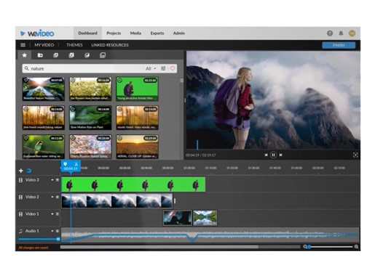Select the sixth media panel tab icon

click(x=103, y=55)
